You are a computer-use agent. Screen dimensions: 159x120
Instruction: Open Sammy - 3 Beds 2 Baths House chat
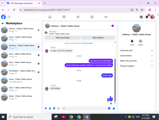click(20, 30)
